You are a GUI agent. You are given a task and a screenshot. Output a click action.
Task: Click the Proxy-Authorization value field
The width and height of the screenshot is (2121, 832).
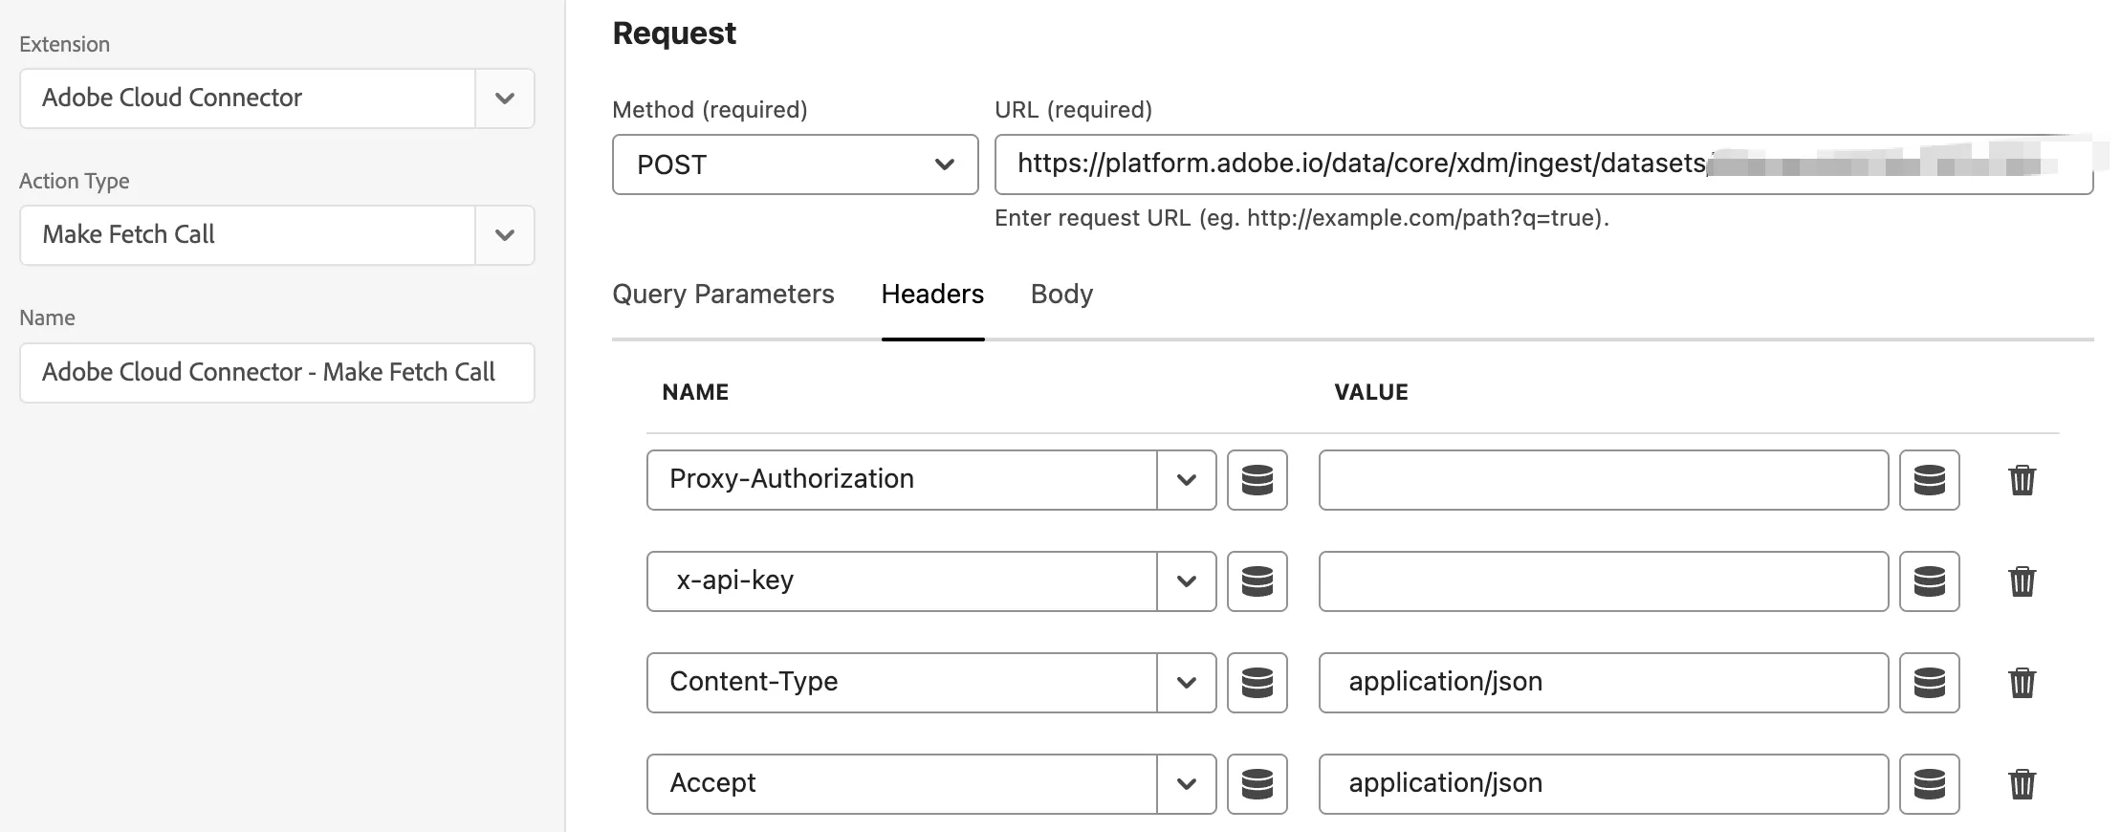click(x=1604, y=480)
